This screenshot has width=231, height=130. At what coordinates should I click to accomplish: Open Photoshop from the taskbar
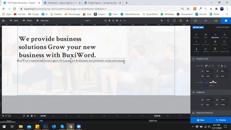45,127
